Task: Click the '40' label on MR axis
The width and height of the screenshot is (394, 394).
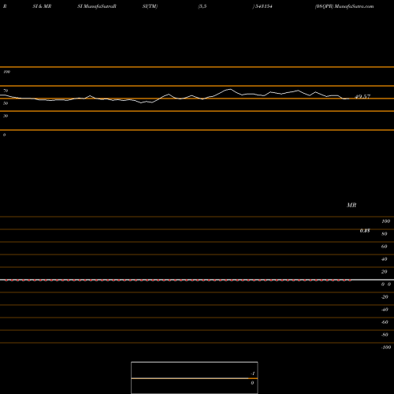Action: click(x=385, y=259)
